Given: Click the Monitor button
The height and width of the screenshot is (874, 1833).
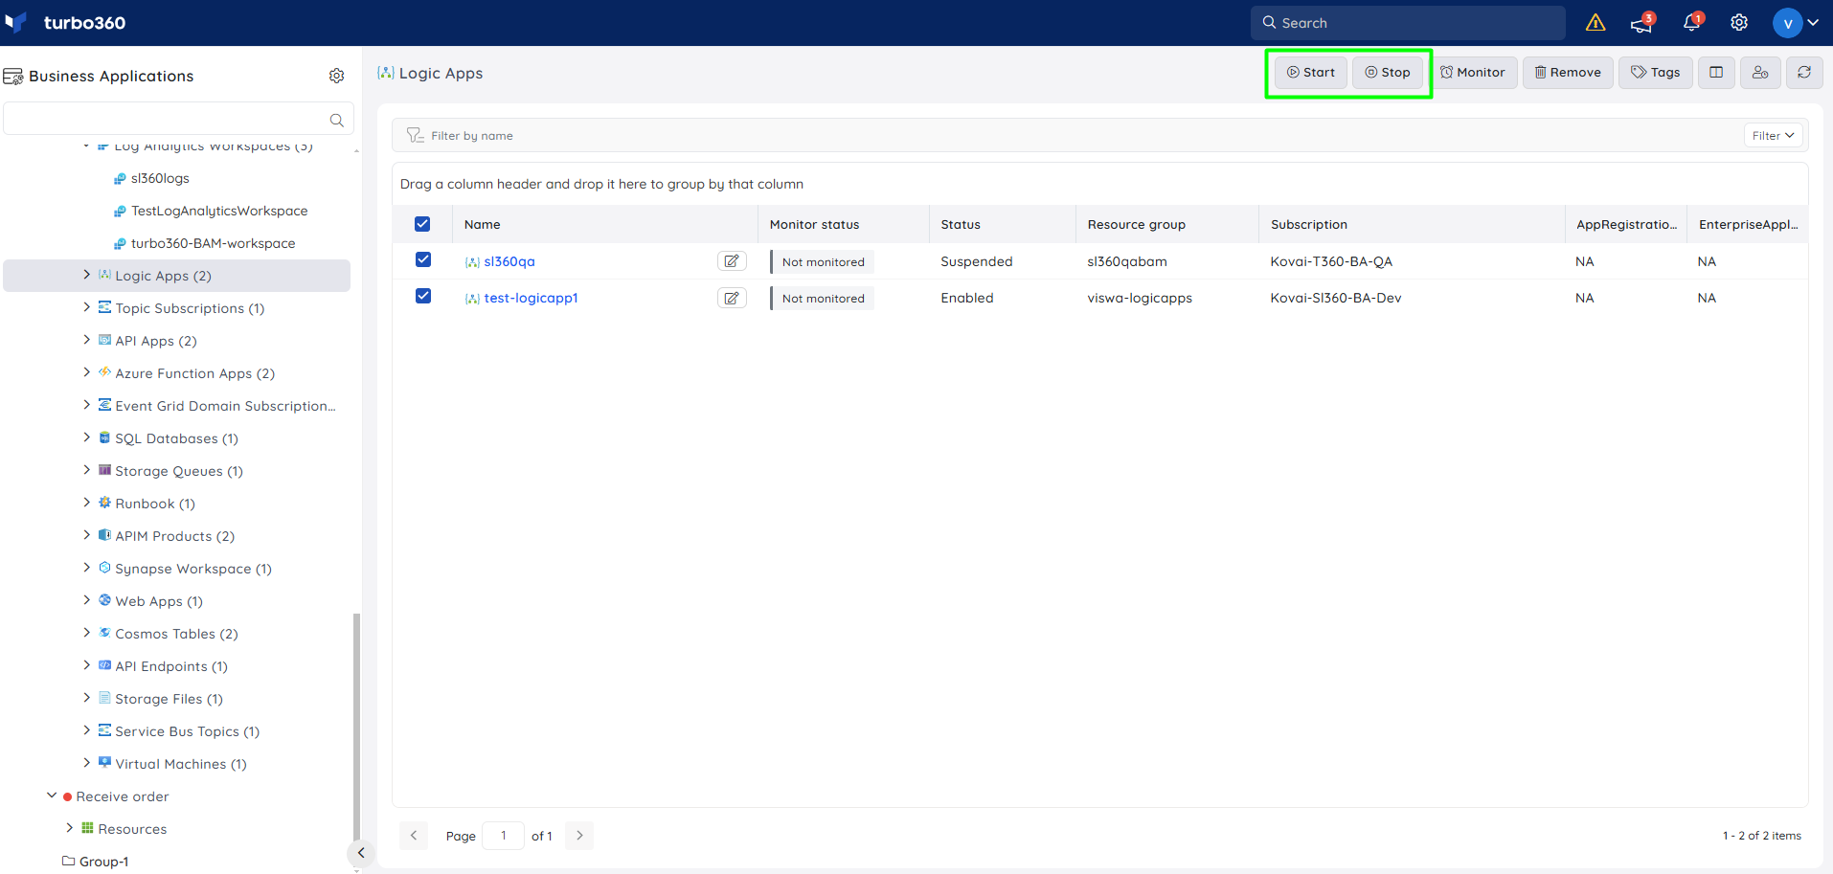Looking at the screenshot, I should [1473, 72].
